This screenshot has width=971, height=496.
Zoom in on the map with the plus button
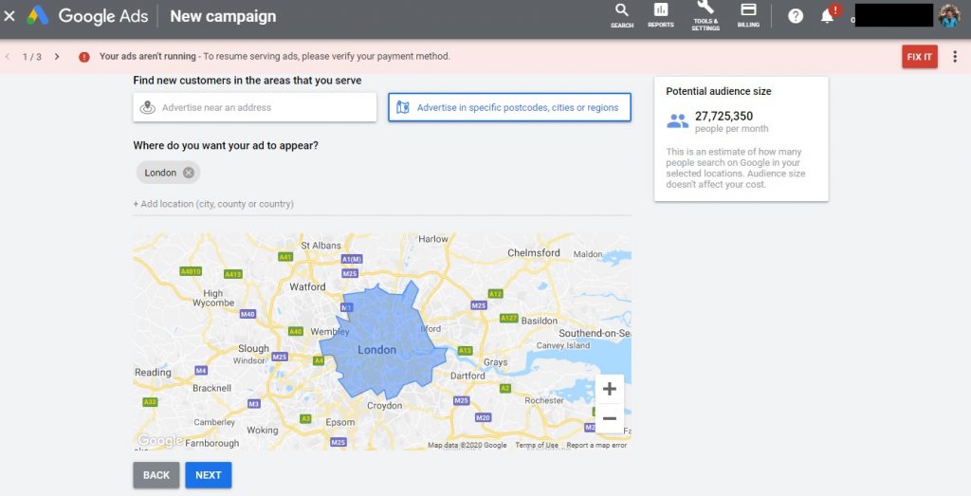pos(610,388)
